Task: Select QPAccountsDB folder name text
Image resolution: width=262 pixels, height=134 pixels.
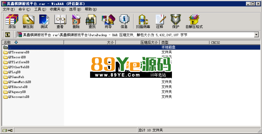Action: [x=19, y=97]
